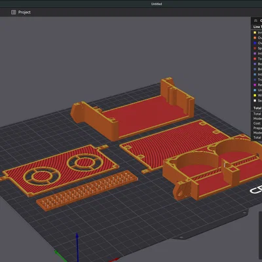Viewport: 262px width, 262px height.
Task: Click the Line Type header in legend
Action: pyautogui.click(x=257, y=27)
